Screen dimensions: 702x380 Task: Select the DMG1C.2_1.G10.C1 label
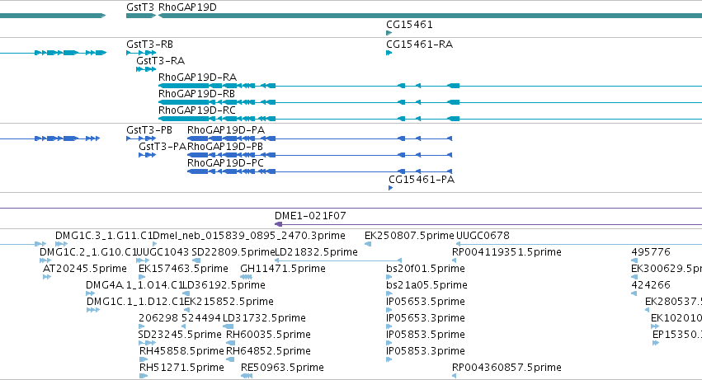click(x=87, y=252)
